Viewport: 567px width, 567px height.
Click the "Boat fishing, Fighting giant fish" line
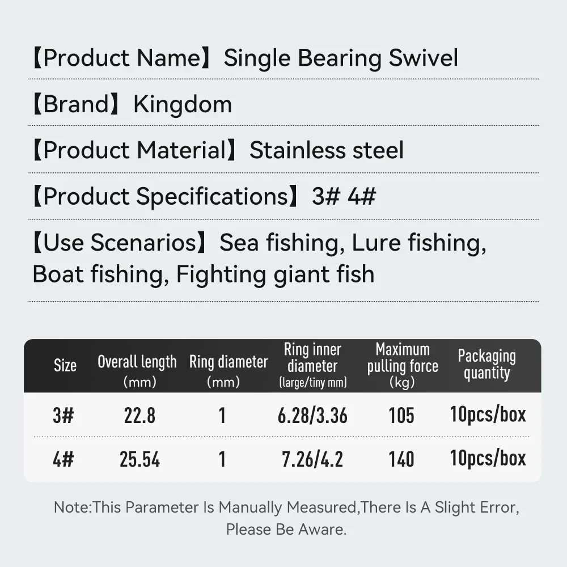pos(204,274)
